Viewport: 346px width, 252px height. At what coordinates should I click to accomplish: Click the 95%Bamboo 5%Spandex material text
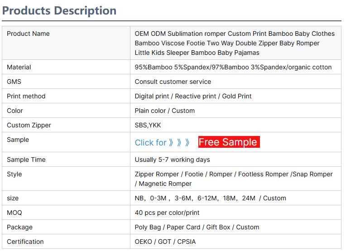coord(233,67)
